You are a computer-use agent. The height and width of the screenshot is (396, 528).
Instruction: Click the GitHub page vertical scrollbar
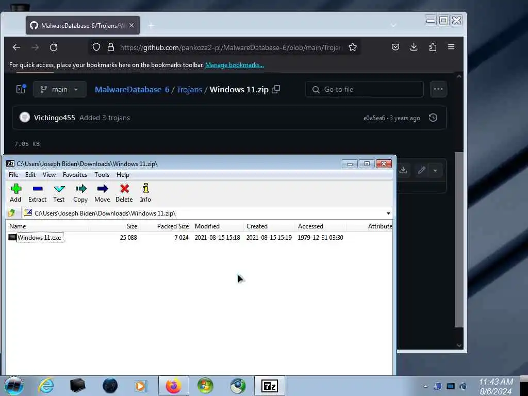(x=459, y=239)
